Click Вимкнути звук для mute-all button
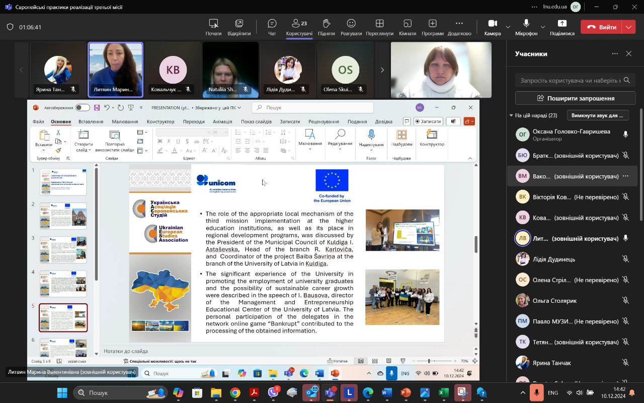Viewport: 644px width, 403px height. coord(598,115)
